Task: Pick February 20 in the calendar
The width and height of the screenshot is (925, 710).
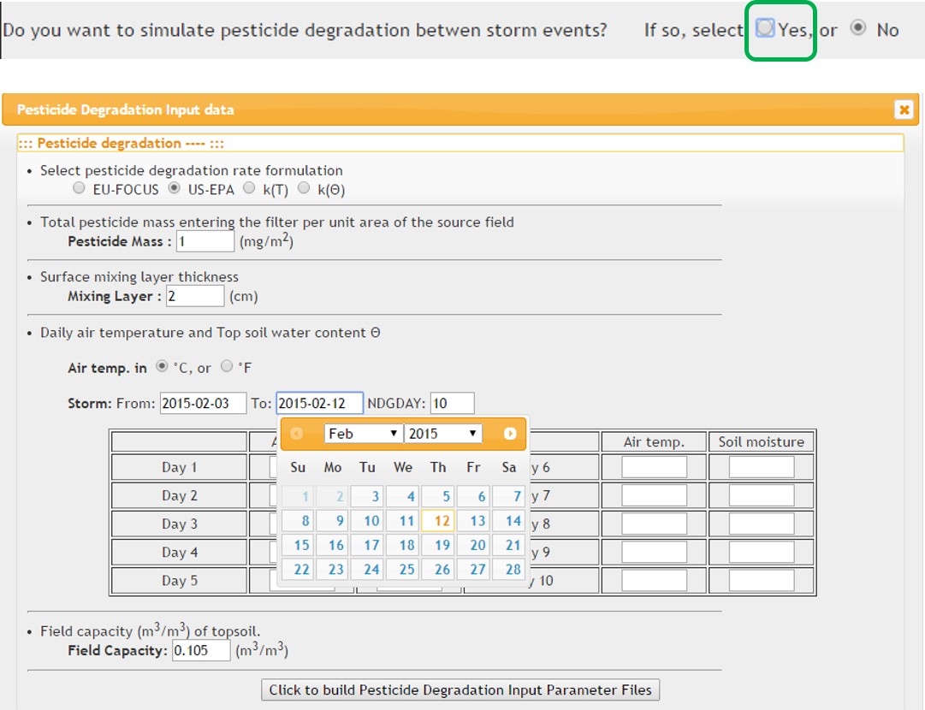Action: point(474,545)
